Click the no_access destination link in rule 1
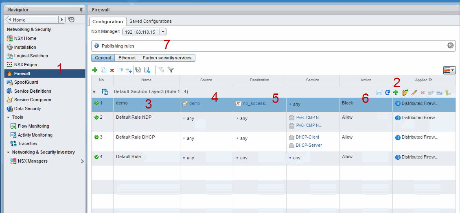Image resolution: width=460 pixels, height=213 pixels. click(256, 104)
